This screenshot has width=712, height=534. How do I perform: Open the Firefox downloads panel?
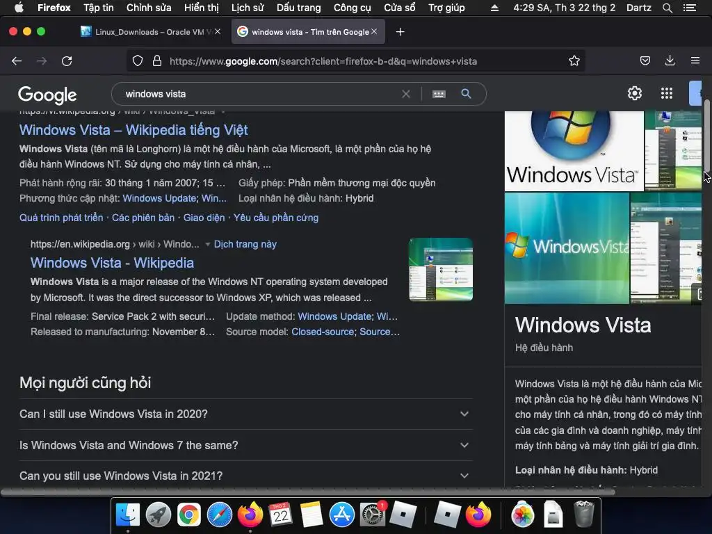[670, 61]
